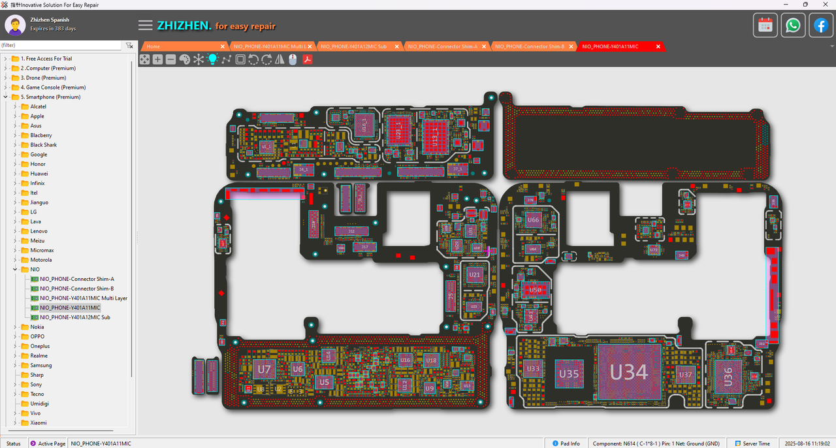The height and width of the screenshot is (448, 836).
Task: Click the Pad Info status button
Action: click(566, 443)
